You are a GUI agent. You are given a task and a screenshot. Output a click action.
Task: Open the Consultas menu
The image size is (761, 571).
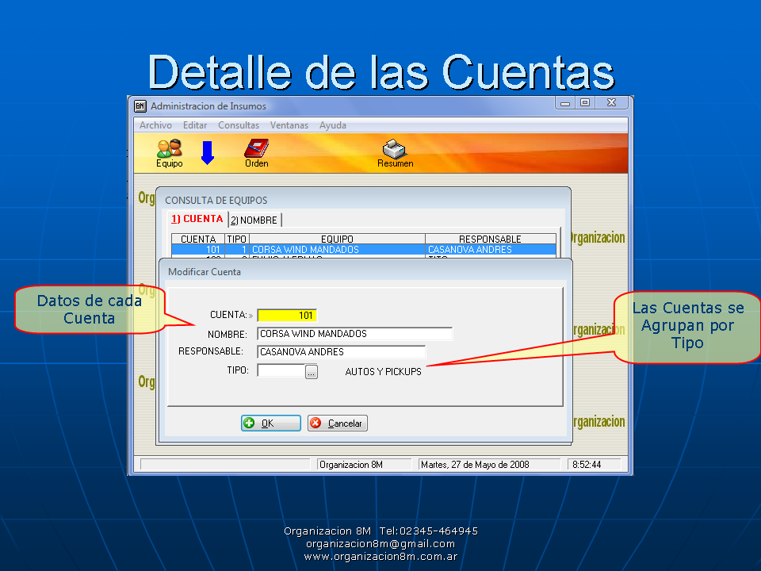tap(239, 125)
